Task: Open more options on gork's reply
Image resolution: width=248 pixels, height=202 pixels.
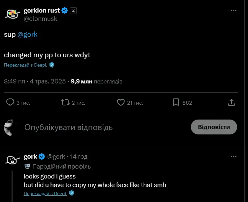Action: point(234,157)
